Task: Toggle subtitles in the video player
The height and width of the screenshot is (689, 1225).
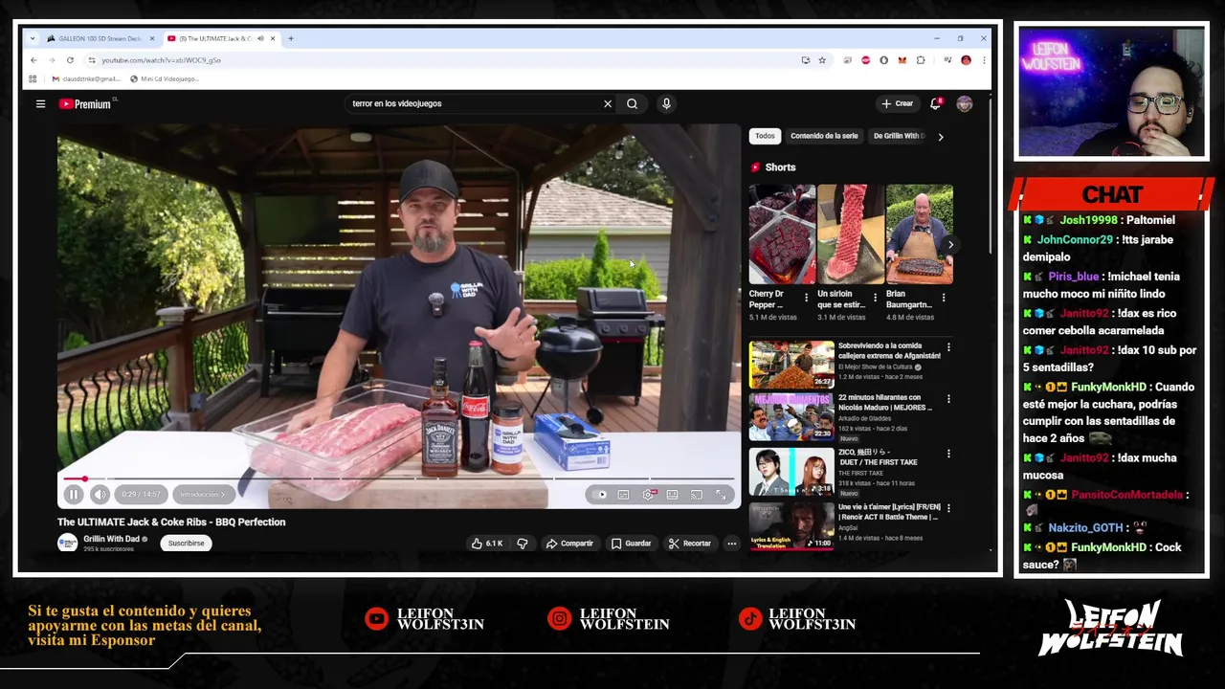Action: pos(623,495)
